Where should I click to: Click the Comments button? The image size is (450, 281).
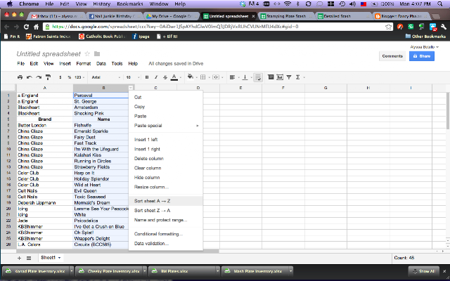click(392, 56)
